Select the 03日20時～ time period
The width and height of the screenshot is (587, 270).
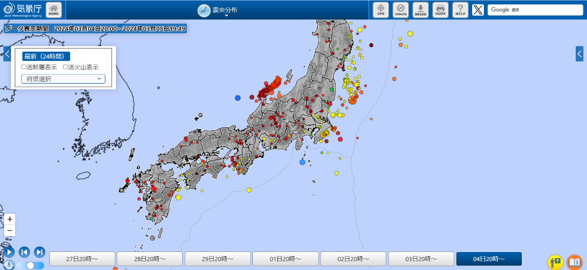point(421,259)
